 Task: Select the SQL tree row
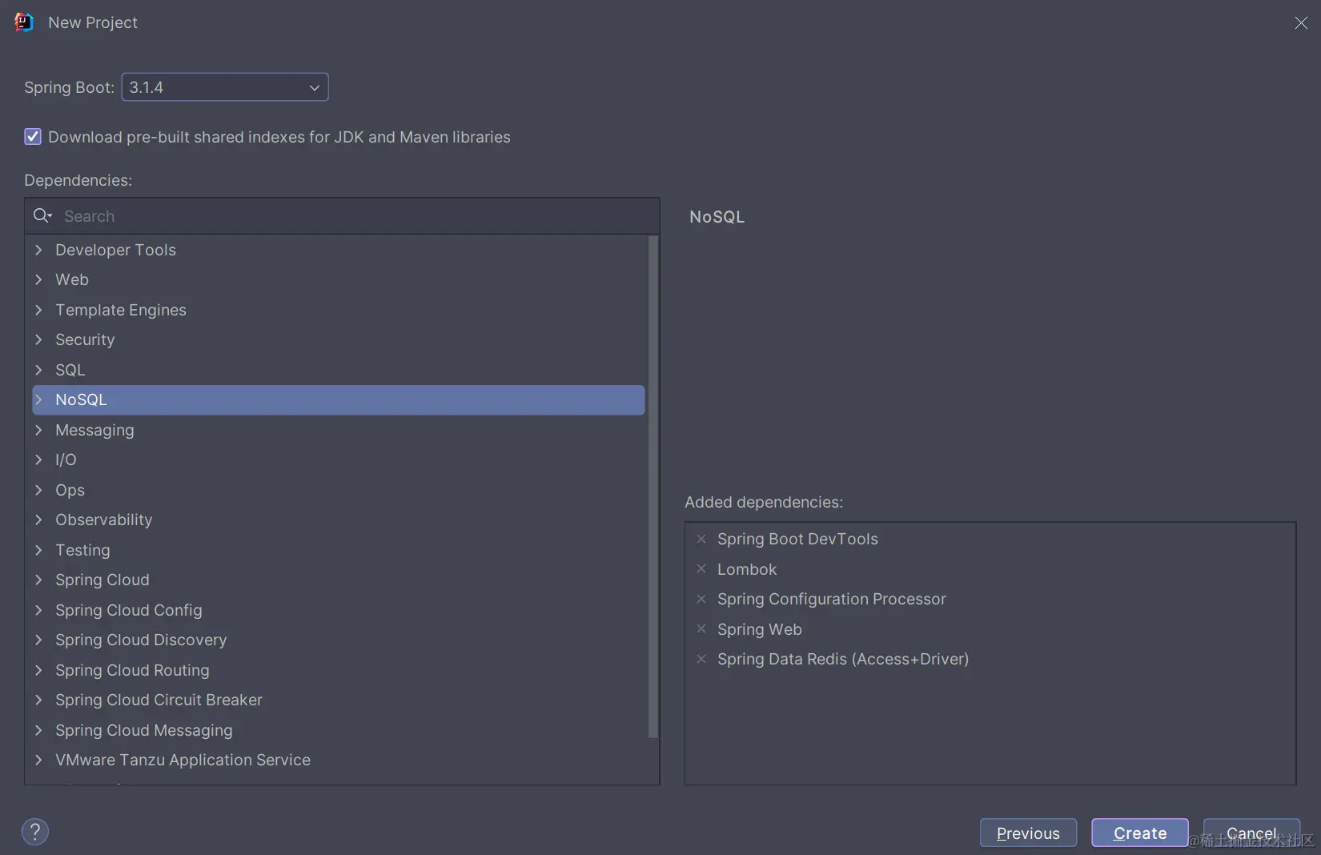point(339,370)
